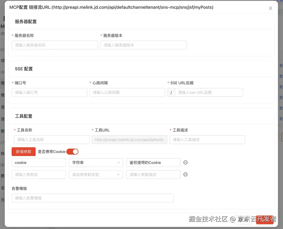283x229 pixels.
Task: Focus the 服务器版本 input field
Action: tap(143, 45)
